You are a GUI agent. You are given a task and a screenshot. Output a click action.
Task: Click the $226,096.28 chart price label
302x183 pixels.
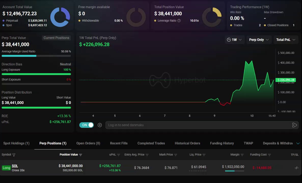coord(286,80)
